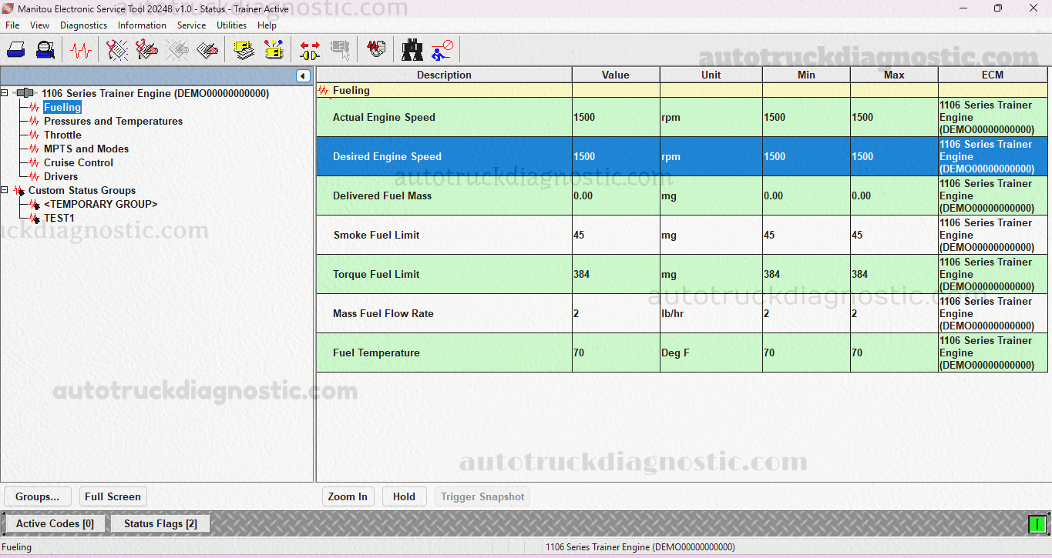Click the waveform icon next to Drivers
Viewport: 1052px width, 558px height.
(35, 176)
